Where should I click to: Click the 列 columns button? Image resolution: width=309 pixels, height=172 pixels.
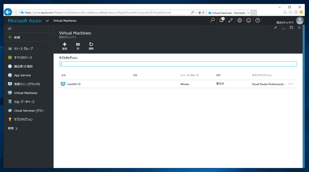78,46
